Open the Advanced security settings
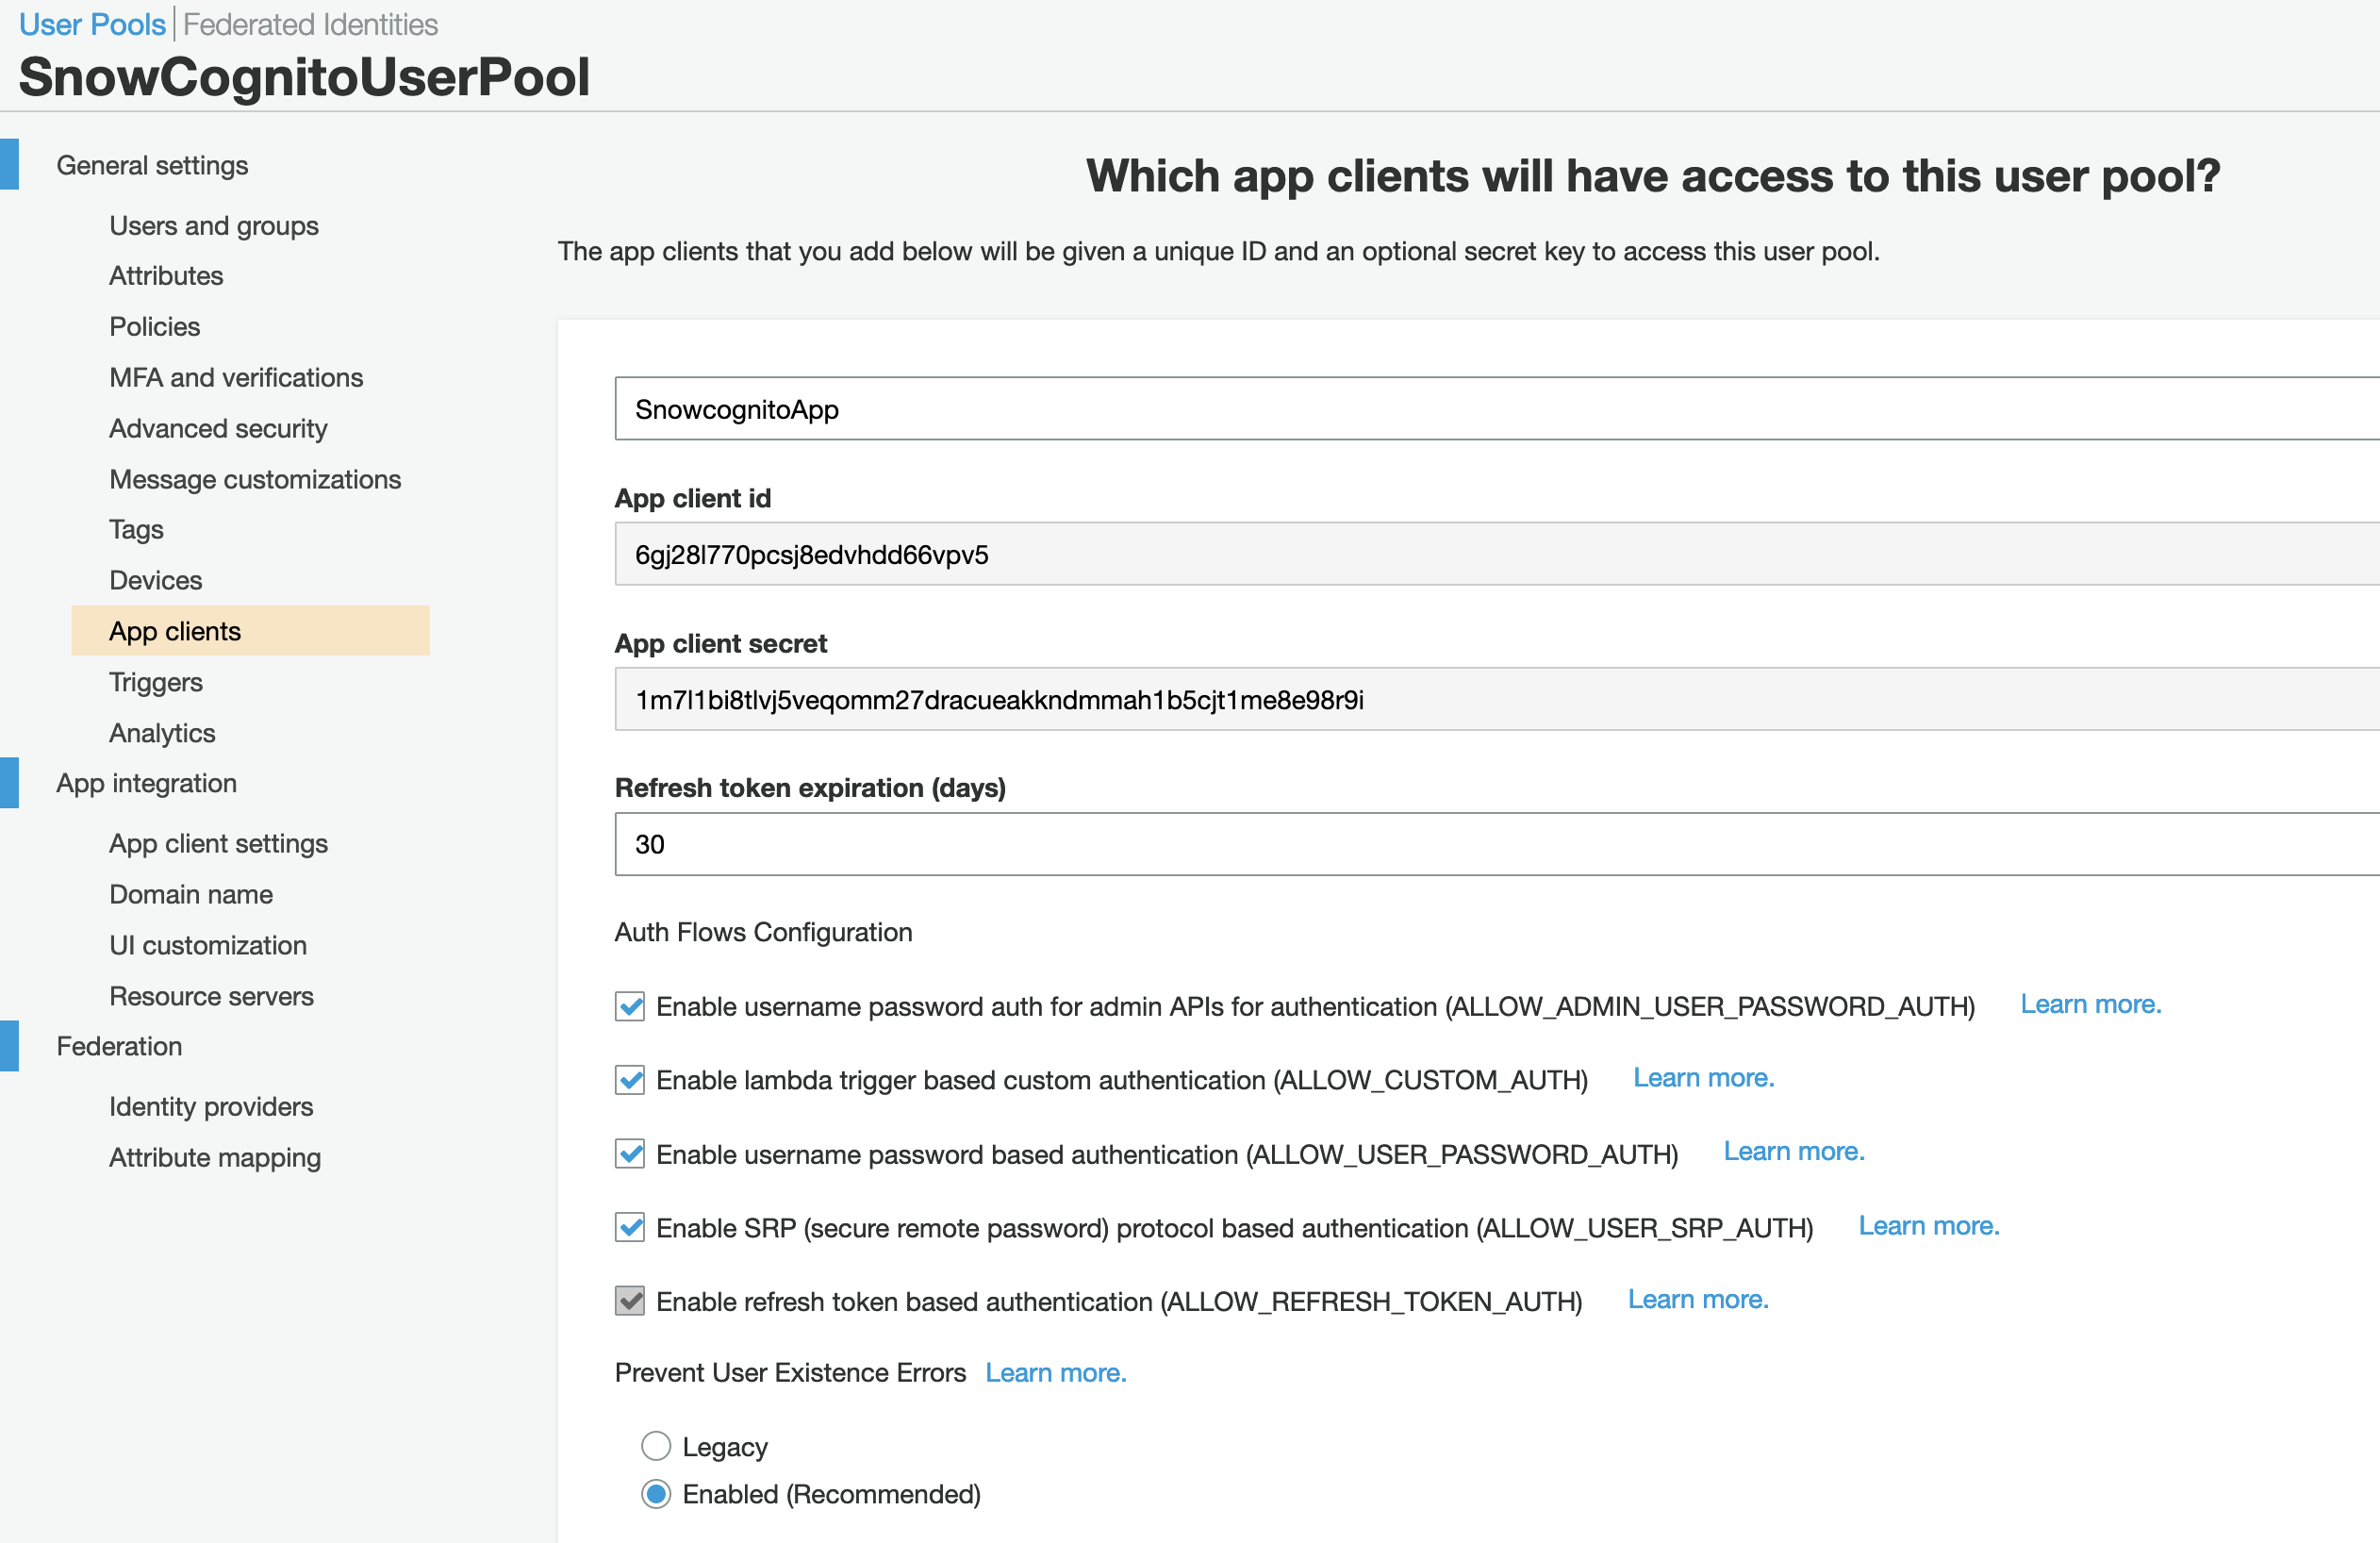The image size is (2380, 1543). pyautogui.click(x=217, y=428)
